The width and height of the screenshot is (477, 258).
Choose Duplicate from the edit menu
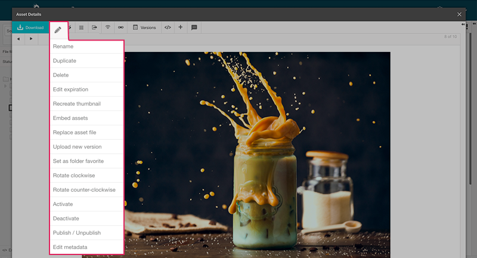pos(86,61)
